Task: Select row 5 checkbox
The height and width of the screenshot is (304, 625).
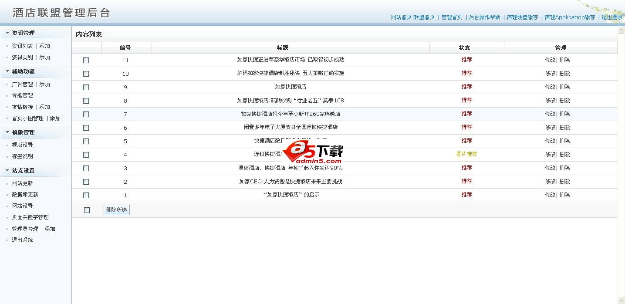Action: (86, 141)
